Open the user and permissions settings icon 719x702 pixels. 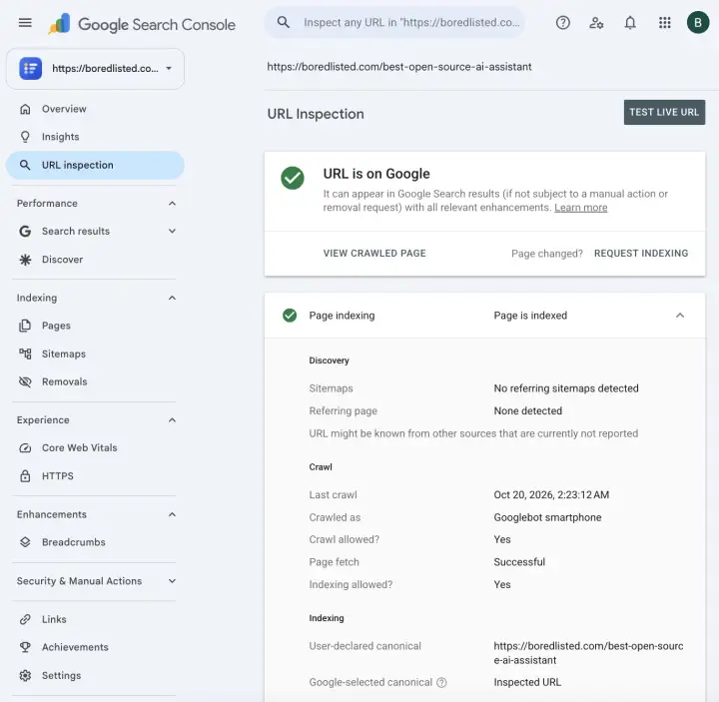596,22
